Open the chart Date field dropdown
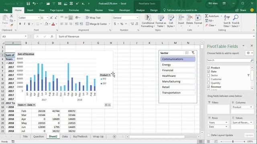 pyautogui.click(x=34, y=105)
